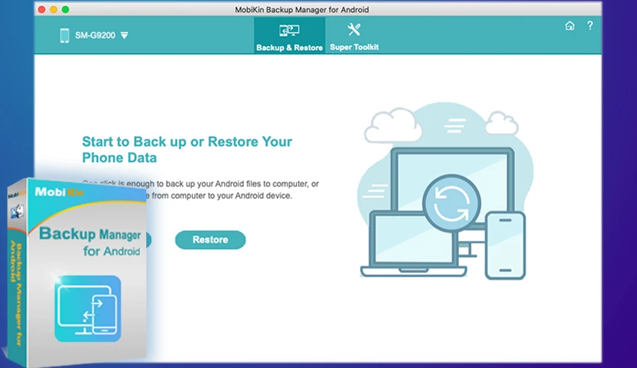Screen dimensions: 637x368
Task: Open help via question mark icon
Action: [590, 26]
